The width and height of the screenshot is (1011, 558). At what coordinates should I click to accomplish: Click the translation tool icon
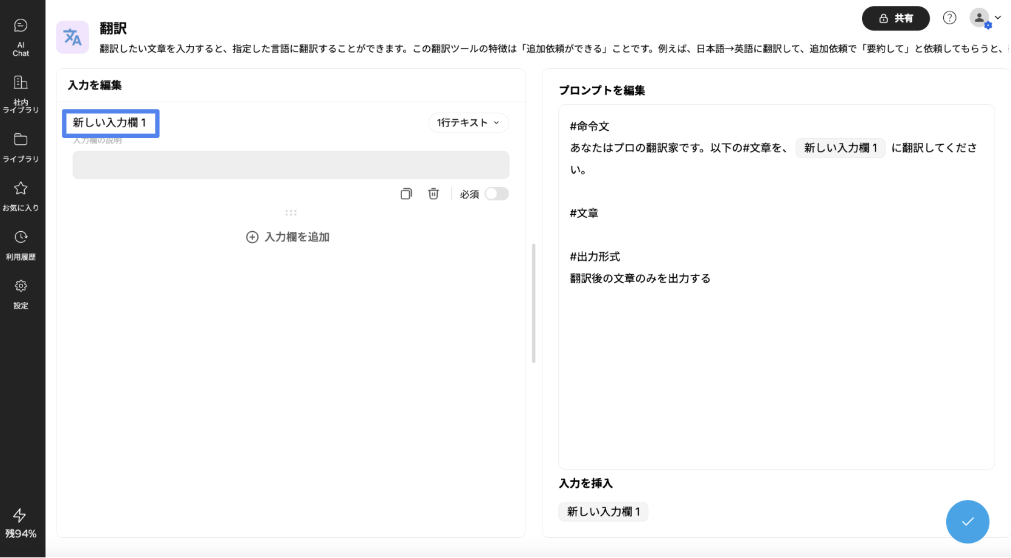(x=73, y=38)
